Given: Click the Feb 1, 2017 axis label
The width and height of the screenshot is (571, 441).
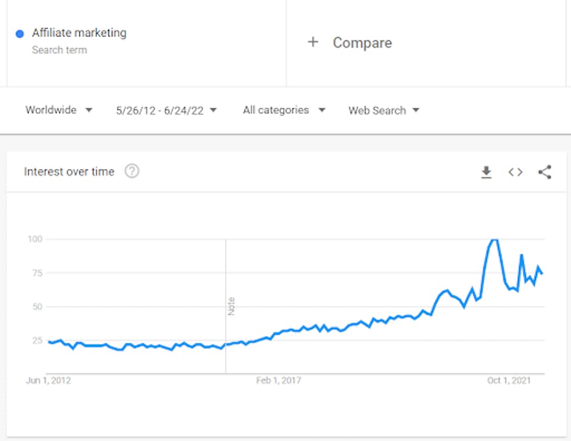Looking at the screenshot, I should [x=279, y=381].
